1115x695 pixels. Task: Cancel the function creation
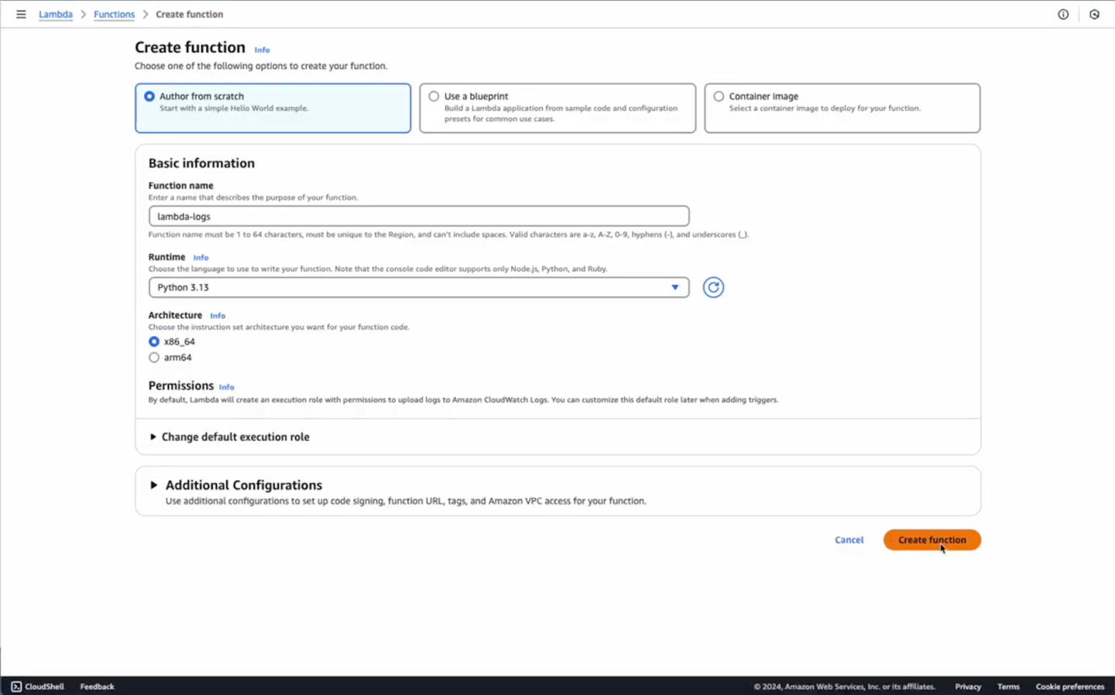[849, 540]
